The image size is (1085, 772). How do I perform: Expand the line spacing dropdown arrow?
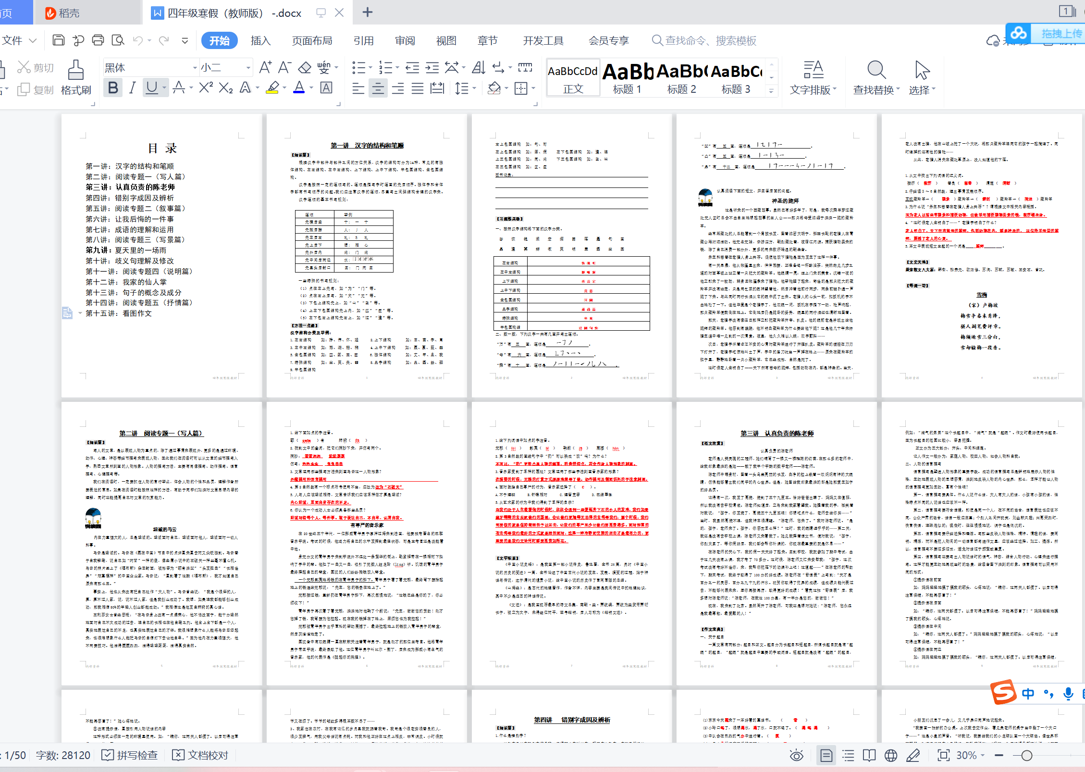474,88
